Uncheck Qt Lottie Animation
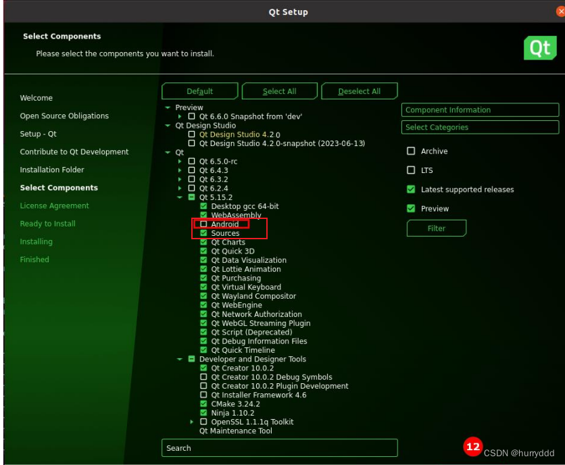 (x=203, y=269)
